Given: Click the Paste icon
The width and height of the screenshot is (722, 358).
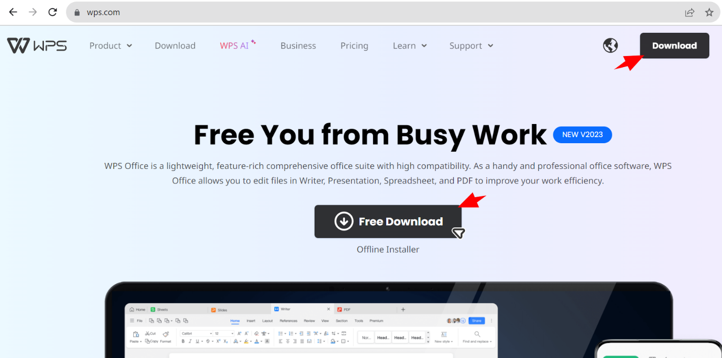Looking at the screenshot, I should click(x=135, y=333).
